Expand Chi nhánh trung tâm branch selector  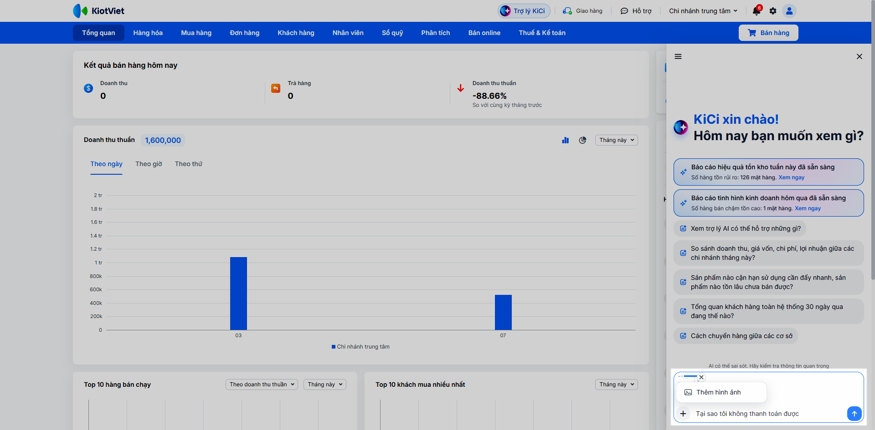(703, 11)
